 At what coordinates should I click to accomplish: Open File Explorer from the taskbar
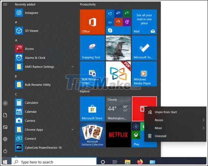coord(128,162)
